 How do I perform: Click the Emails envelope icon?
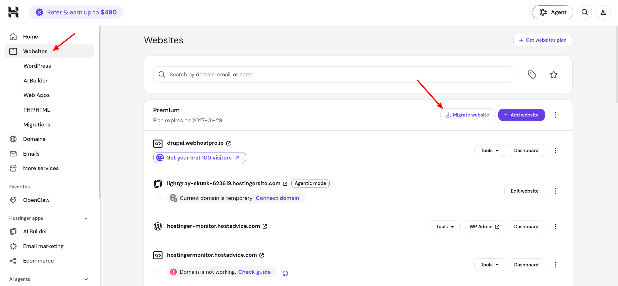coord(13,154)
